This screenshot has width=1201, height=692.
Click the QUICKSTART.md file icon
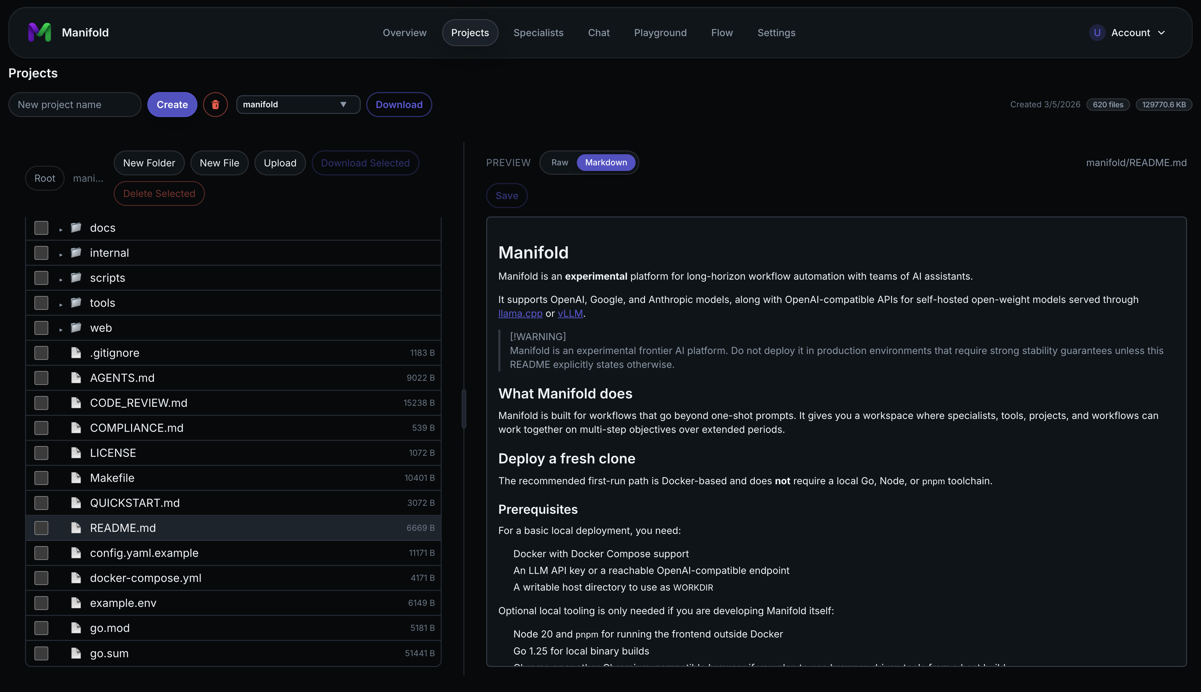tap(76, 503)
